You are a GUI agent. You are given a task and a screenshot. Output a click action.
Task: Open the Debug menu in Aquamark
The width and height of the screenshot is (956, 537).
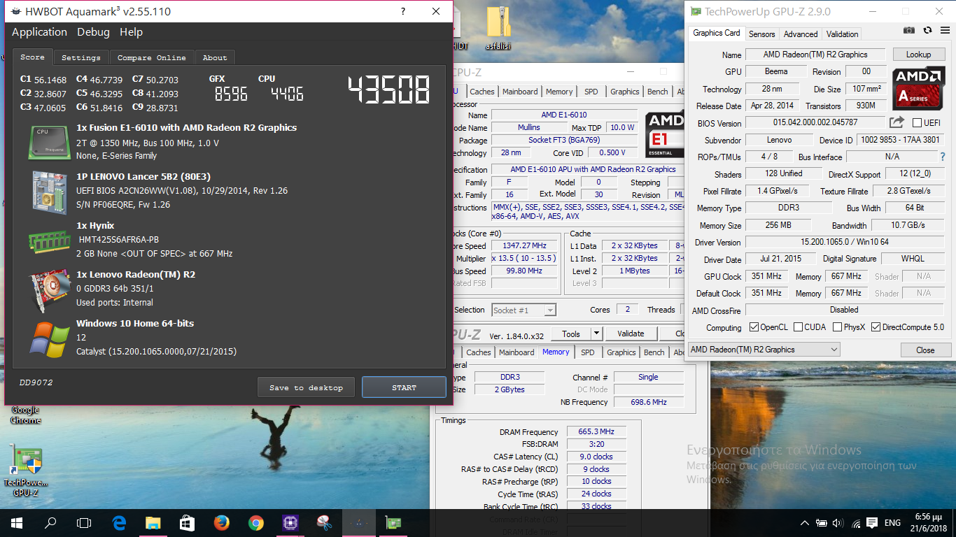pyautogui.click(x=93, y=32)
